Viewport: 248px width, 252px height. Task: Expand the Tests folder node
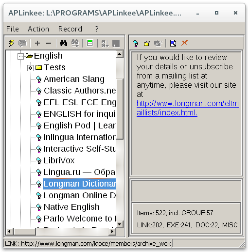(x=30, y=68)
